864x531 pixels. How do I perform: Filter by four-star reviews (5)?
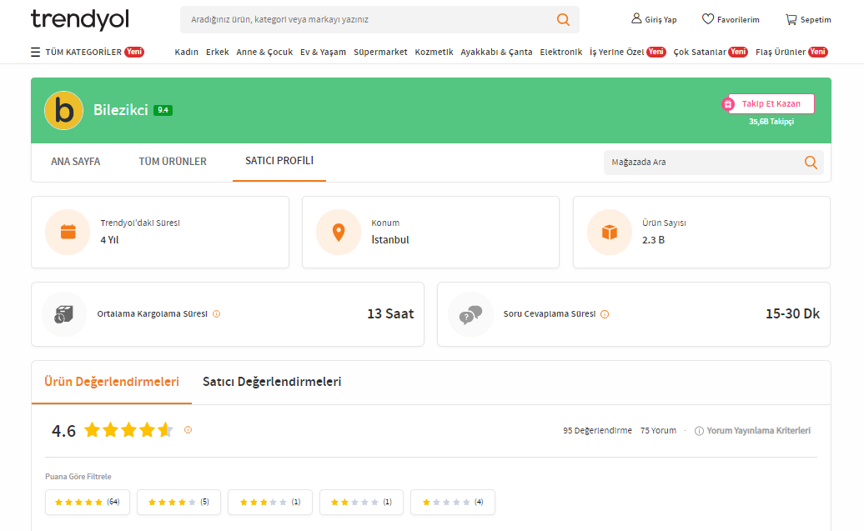pyautogui.click(x=178, y=502)
